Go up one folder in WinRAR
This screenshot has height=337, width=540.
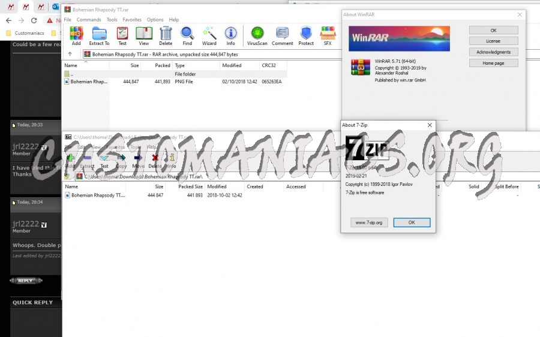coord(70,54)
